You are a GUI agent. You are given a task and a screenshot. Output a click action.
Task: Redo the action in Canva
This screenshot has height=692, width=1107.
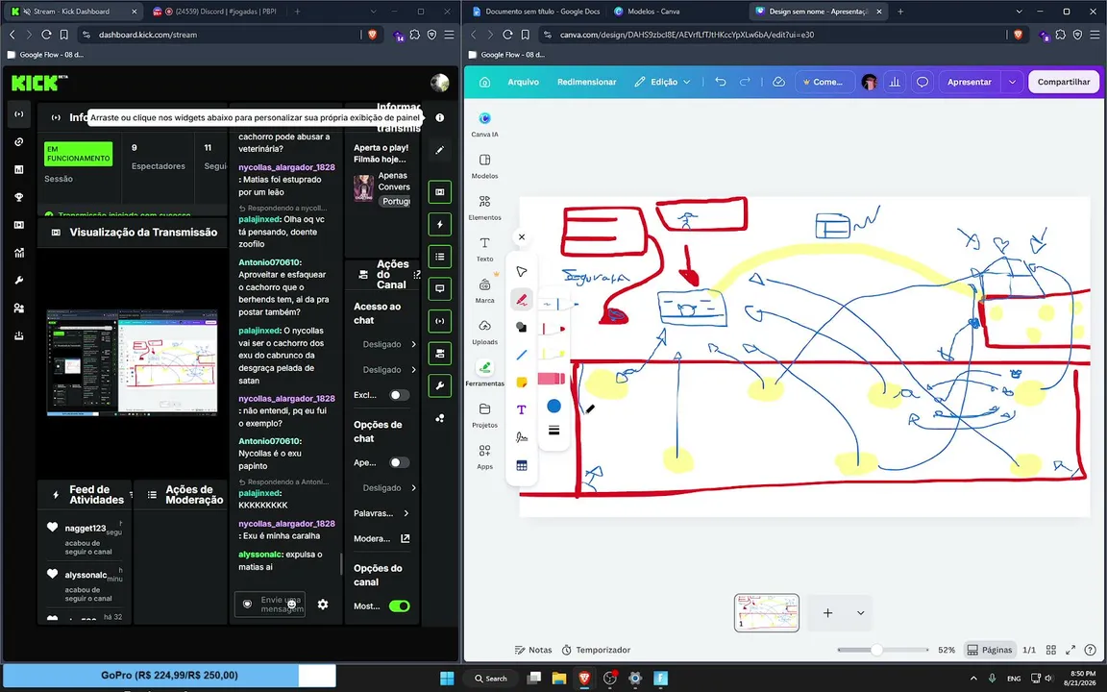(745, 82)
